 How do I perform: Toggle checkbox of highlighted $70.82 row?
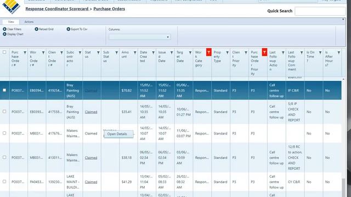click(4, 90)
